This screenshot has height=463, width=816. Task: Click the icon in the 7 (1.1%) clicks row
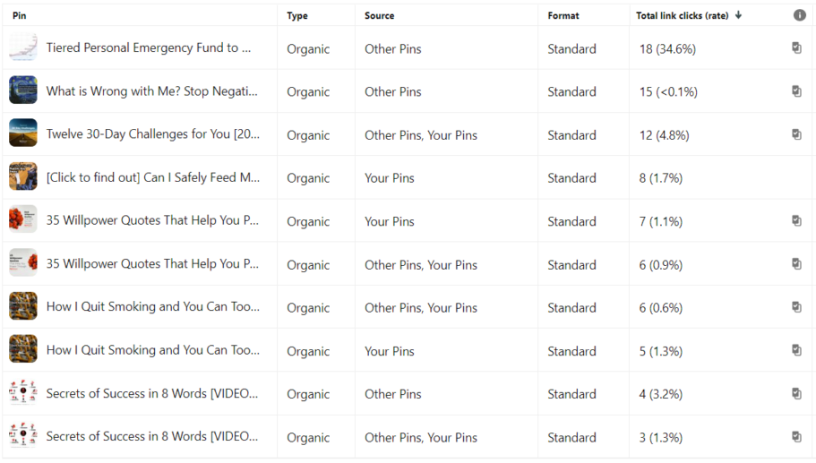(796, 220)
